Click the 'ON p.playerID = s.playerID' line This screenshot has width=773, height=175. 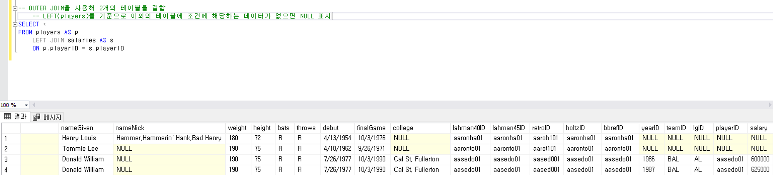[78, 49]
